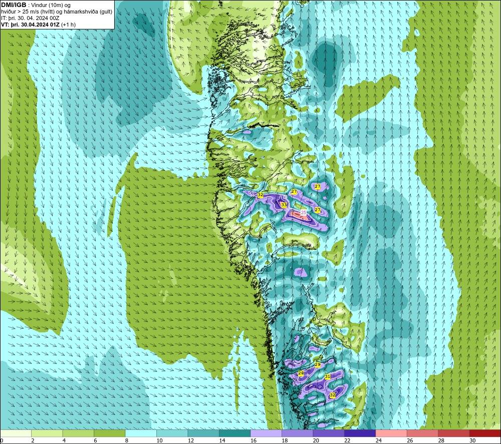Click the legend scale number 10
This screenshot has width=501, height=444.
[159, 440]
